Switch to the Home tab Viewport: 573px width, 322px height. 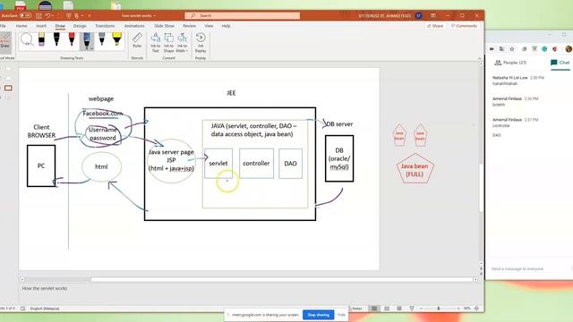(x=21, y=26)
